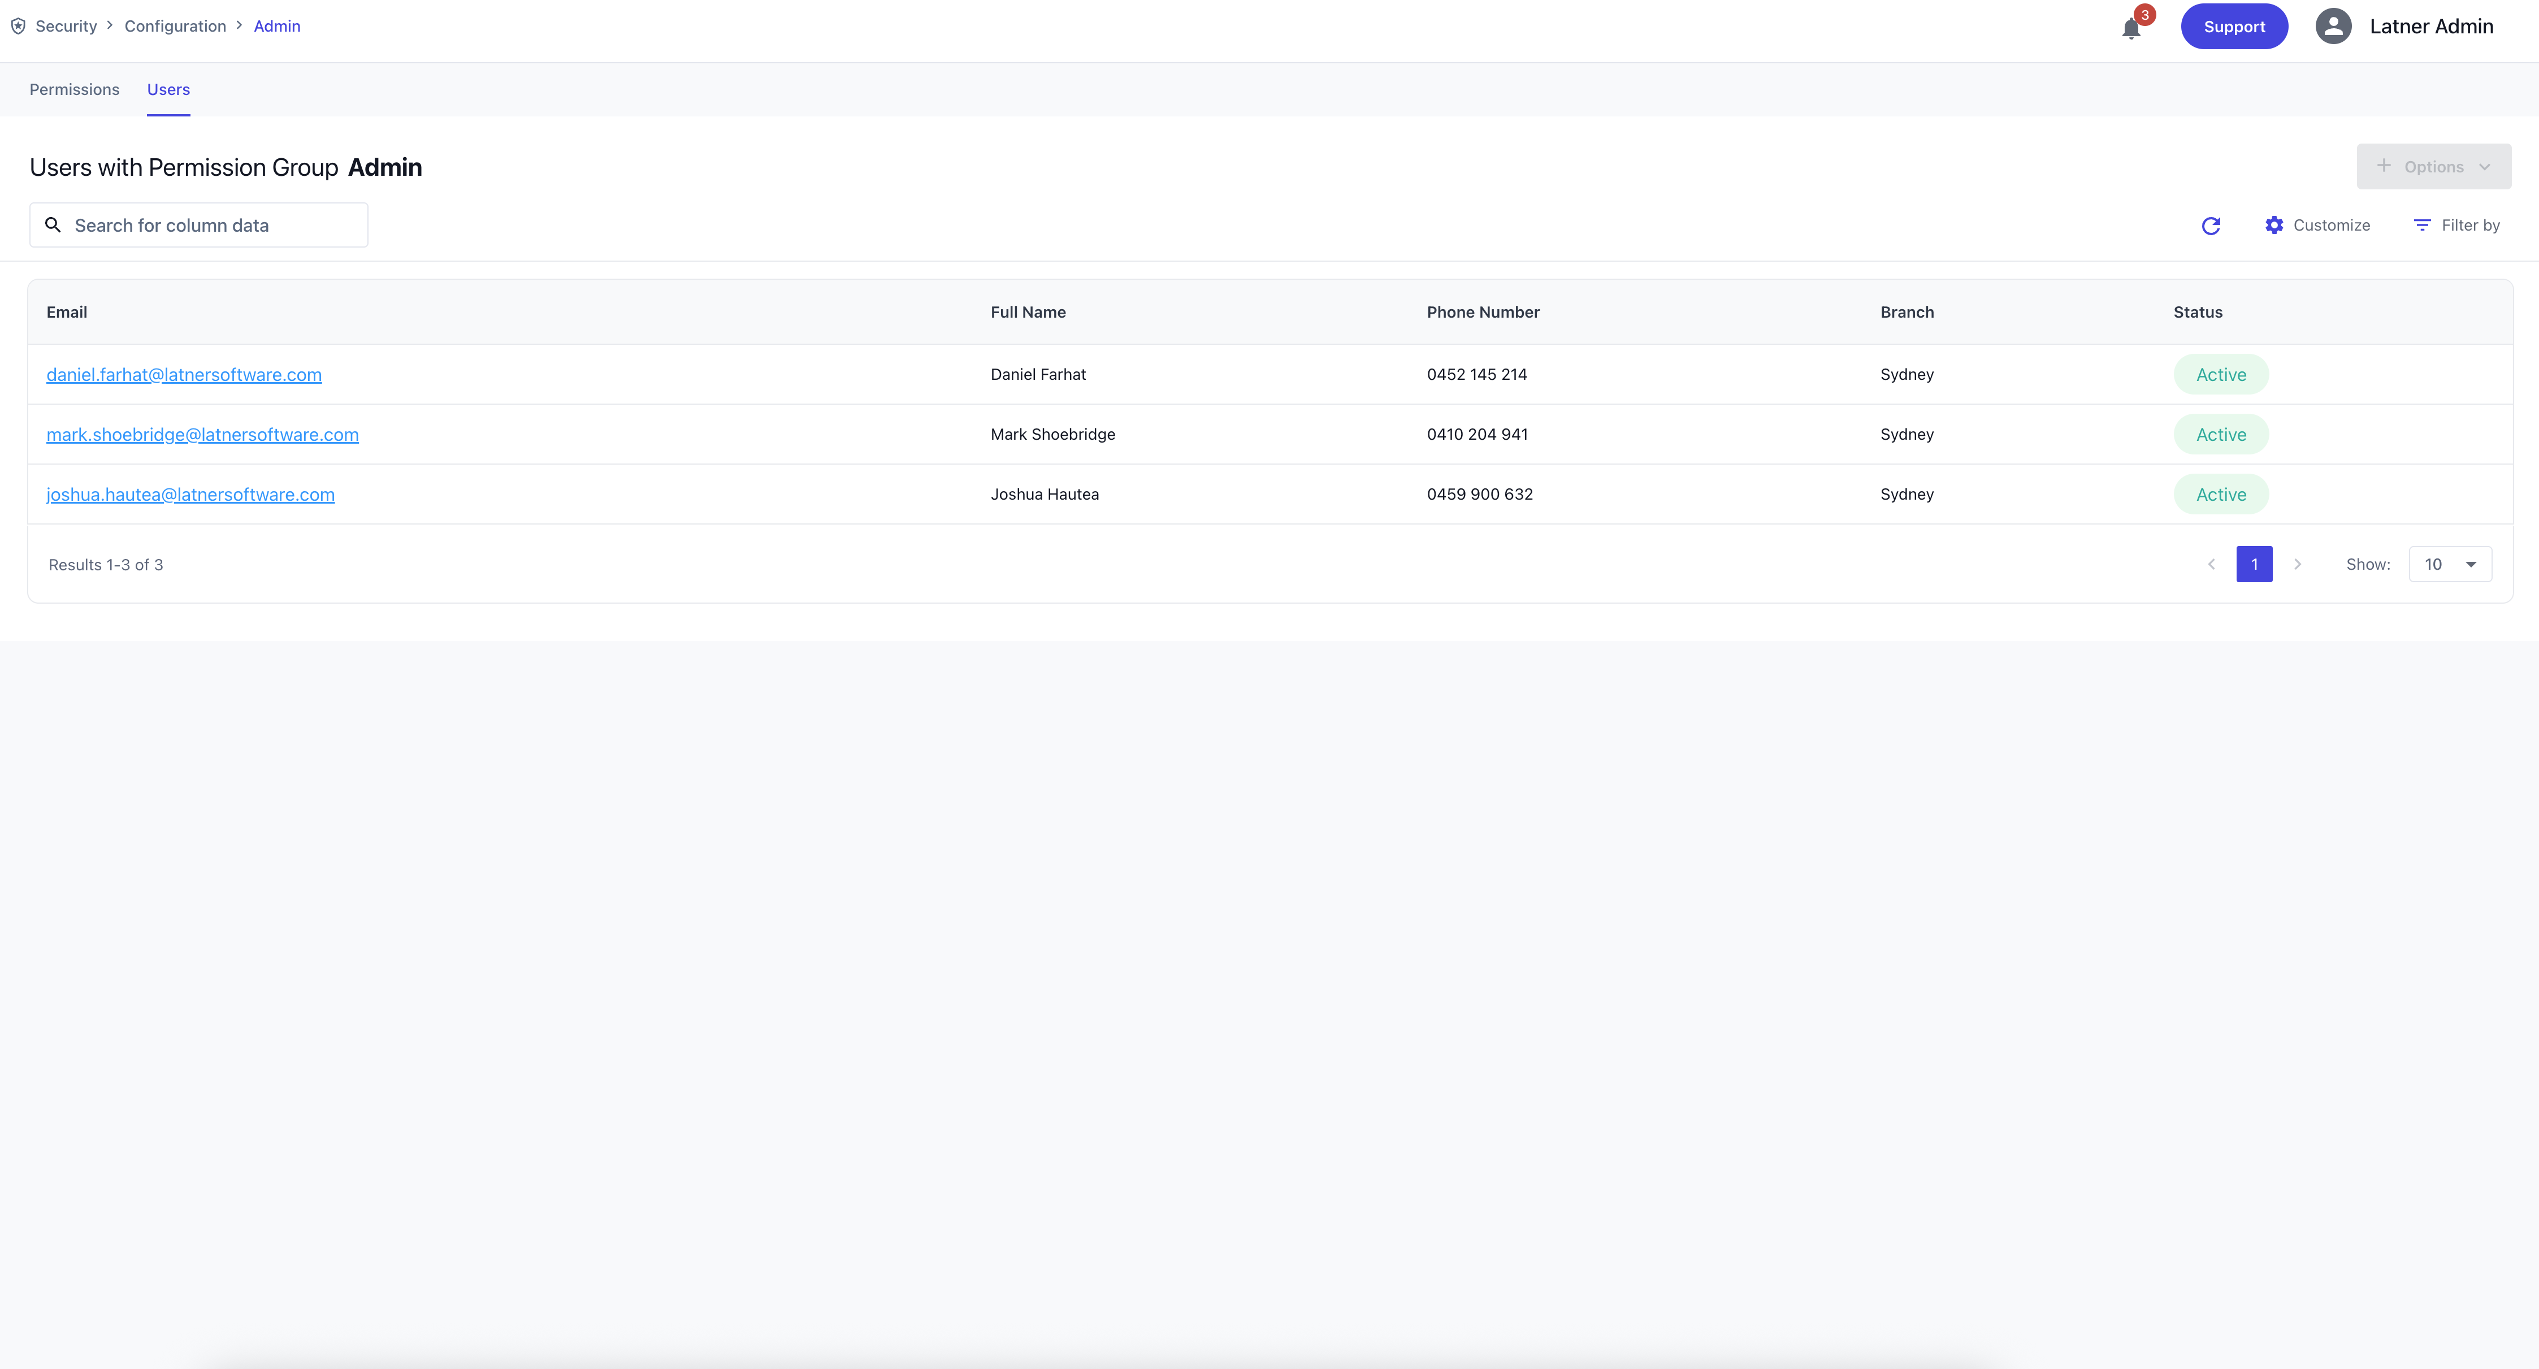Screen dimensions: 2539x1369
Task: Click the Customize gear icon
Action: point(2274,226)
